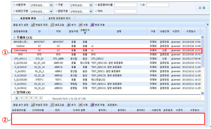Image resolution: width=211 pixels, height=129 pixels.
Task: Collapse the side panel arrow at right edge
Action: [208, 24]
